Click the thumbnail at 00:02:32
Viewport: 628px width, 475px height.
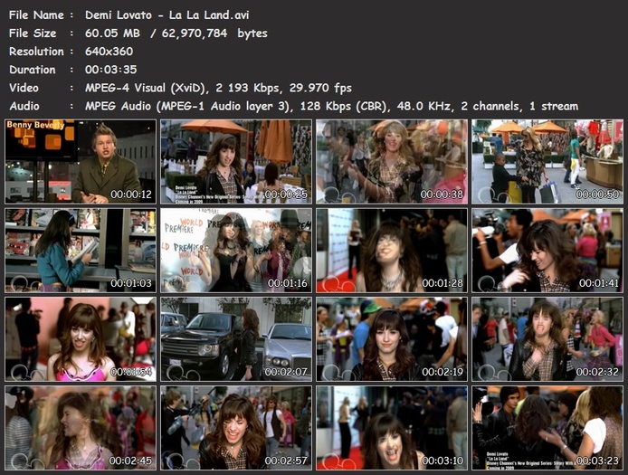[x=547, y=338]
